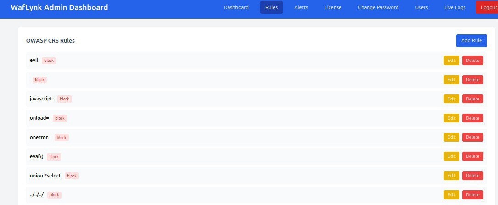
Task: Delete the ../../../ rule
Action: click(x=473, y=194)
